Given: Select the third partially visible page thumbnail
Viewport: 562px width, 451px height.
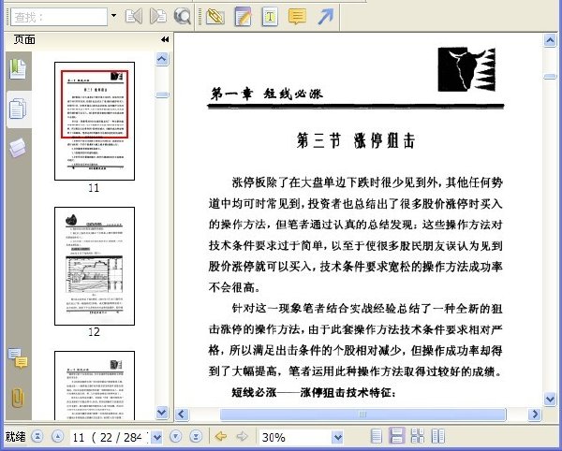Looking at the screenshot, I should [95, 386].
